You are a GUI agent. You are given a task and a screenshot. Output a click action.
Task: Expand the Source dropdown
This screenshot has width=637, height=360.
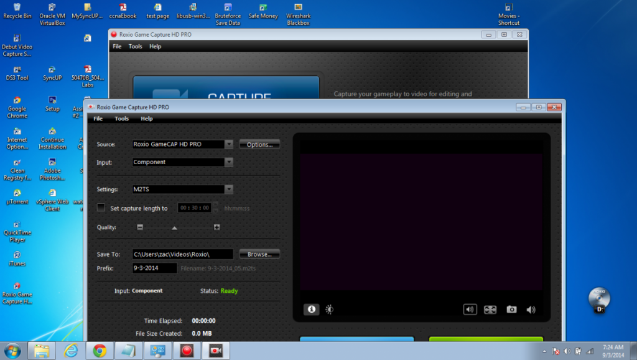229,144
